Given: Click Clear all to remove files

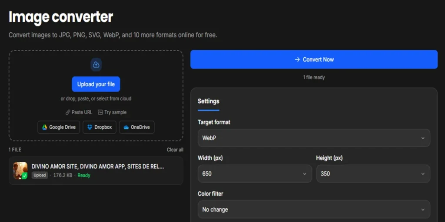Looking at the screenshot, I should (175, 150).
